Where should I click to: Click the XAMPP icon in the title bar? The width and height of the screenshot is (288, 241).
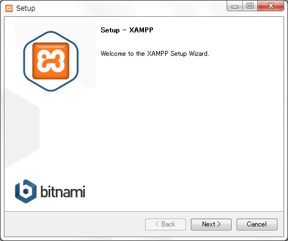click(x=9, y=8)
